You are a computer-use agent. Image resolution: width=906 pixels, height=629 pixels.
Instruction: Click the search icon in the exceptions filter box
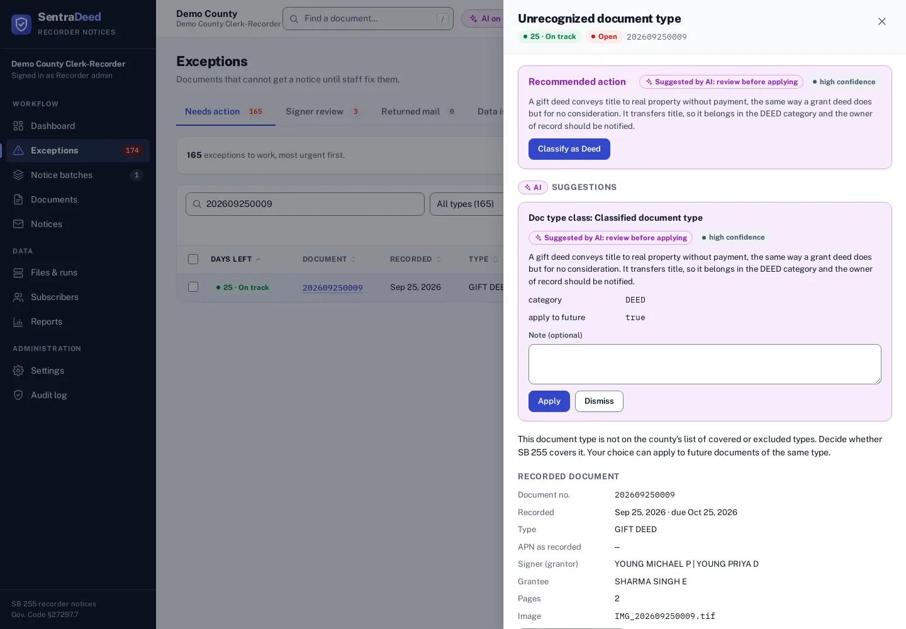point(197,204)
